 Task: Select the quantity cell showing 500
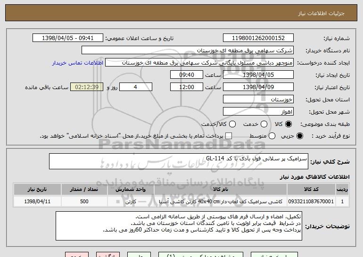point(84,201)
